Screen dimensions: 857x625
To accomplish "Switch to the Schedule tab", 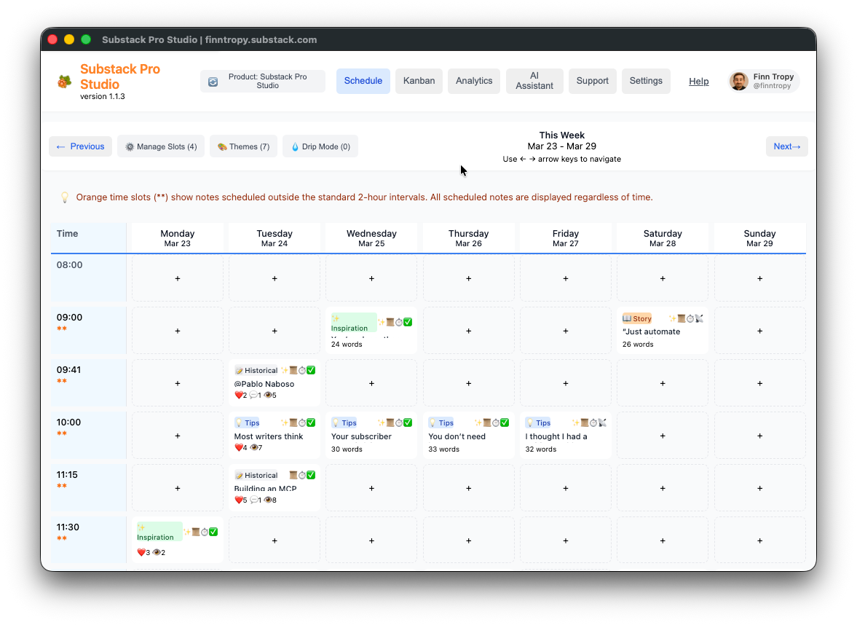I will (363, 82).
